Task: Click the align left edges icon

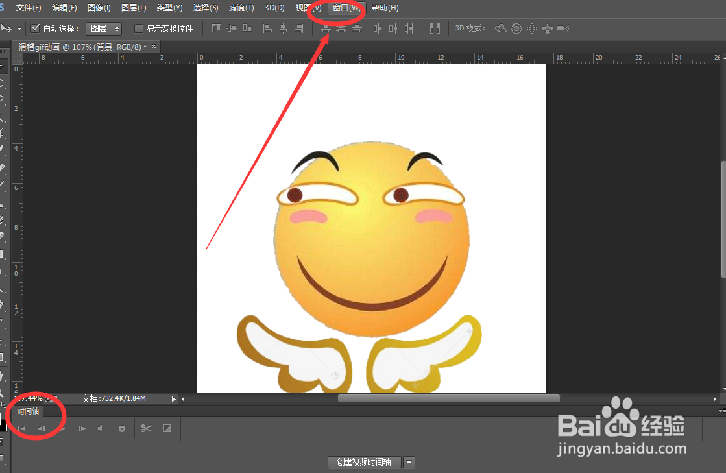Action: [x=268, y=29]
